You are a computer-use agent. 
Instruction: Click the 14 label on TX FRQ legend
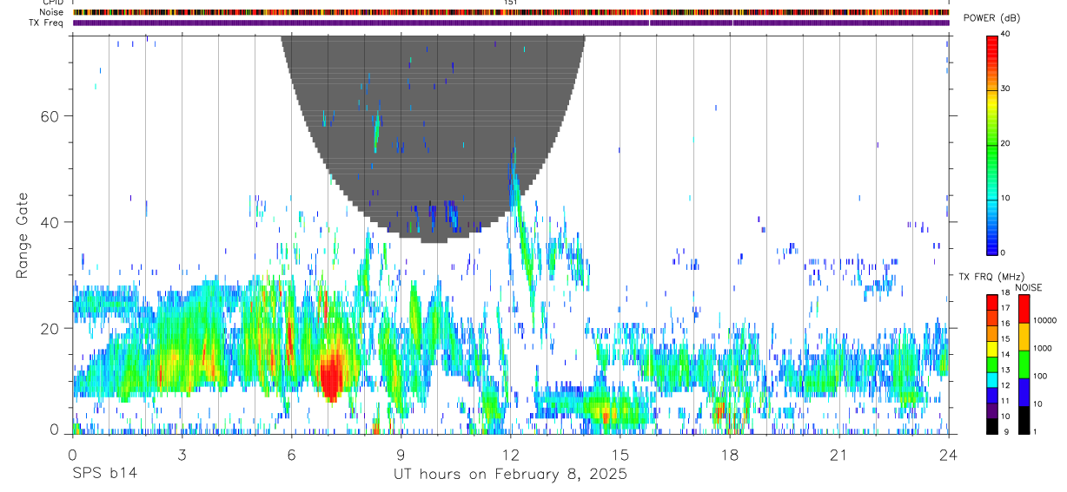[x=1005, y=355]
